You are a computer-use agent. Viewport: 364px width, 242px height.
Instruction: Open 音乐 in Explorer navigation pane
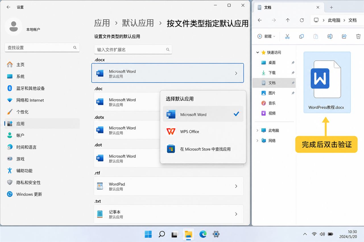[x=274, y=103]
